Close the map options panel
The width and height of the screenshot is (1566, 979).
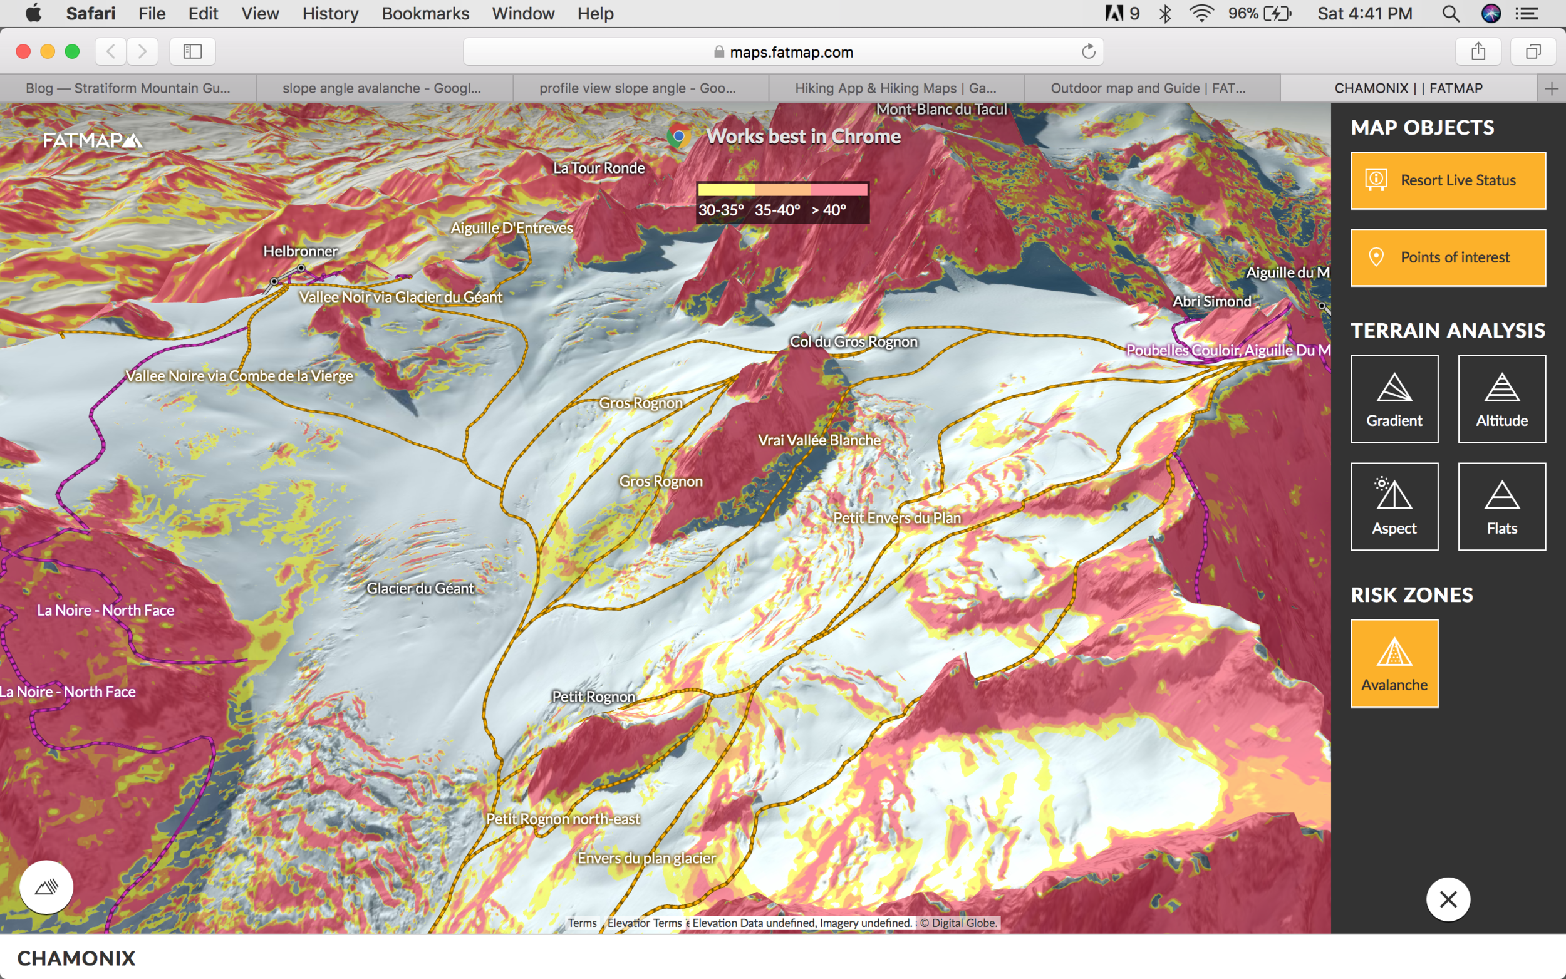point(1448,899)
